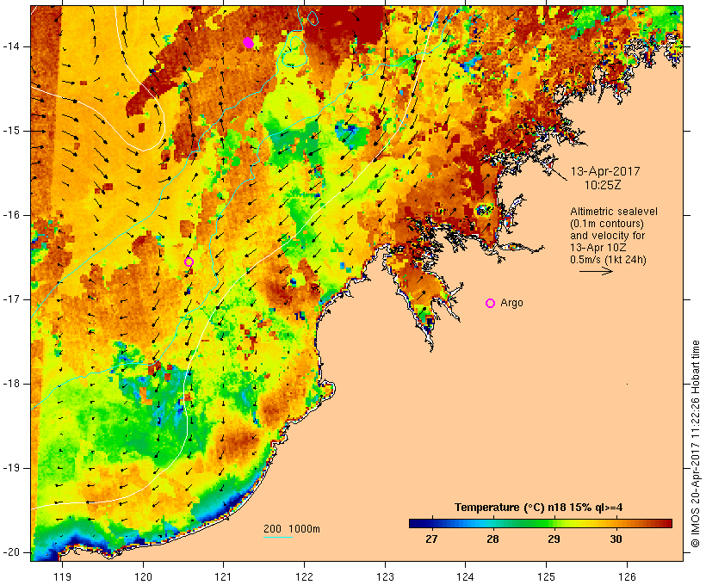
Task: Click the latitude label '-16'
Action: tap(11, 215)
